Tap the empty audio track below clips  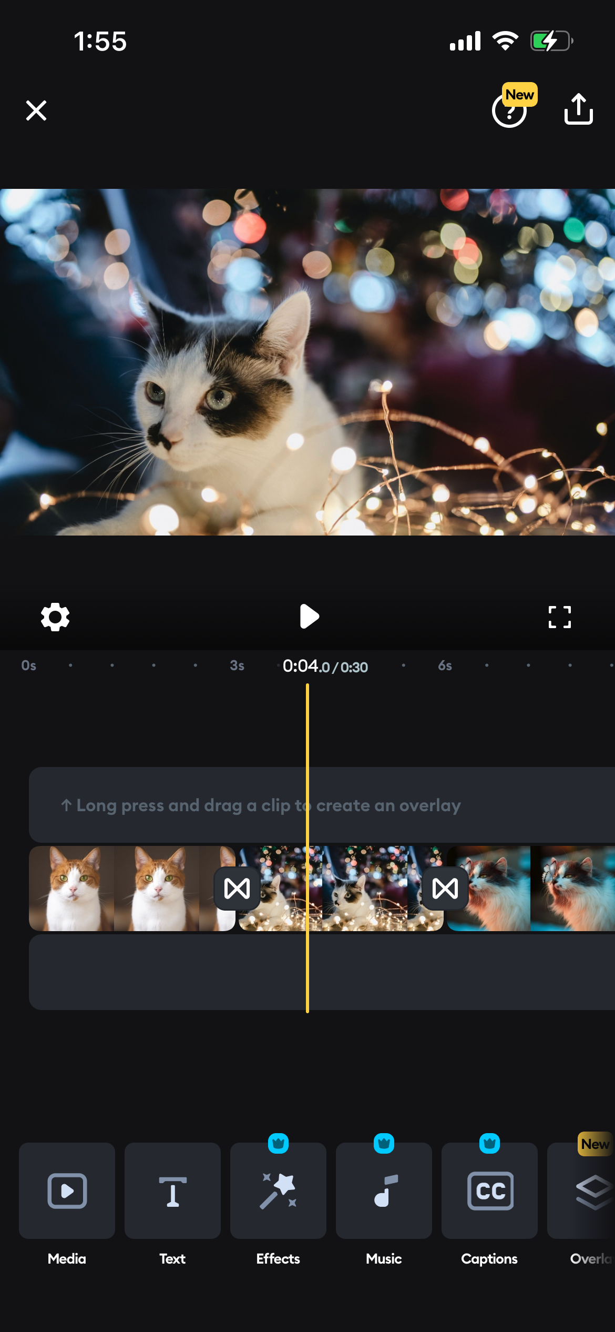(x=322, y=972)
